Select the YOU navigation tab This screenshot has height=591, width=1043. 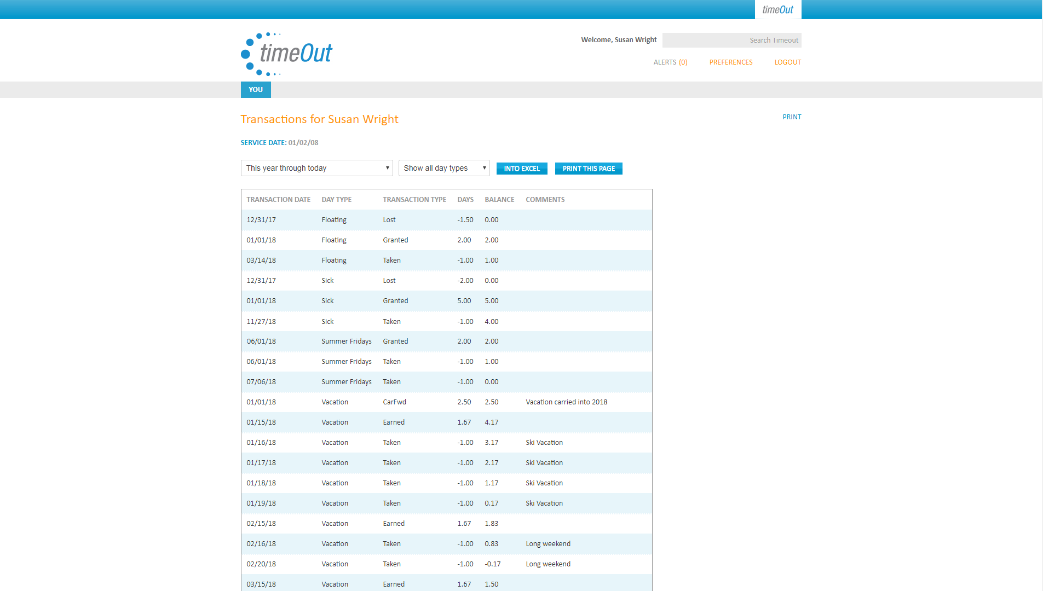pos(256,90)
